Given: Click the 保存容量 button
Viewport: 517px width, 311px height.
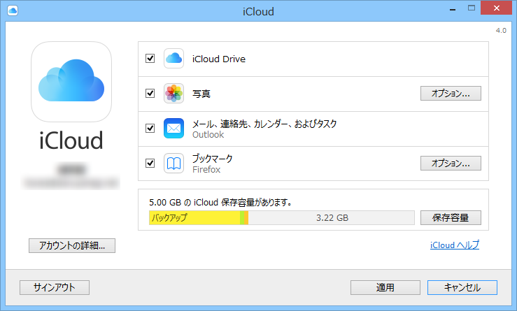Looking at the screenshot, I should point(451,218).
